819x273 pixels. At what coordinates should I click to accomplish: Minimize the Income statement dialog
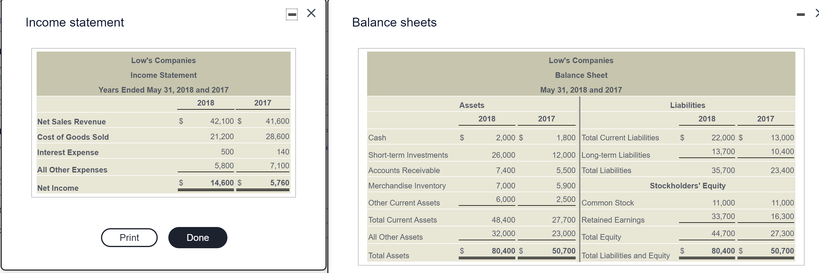(292, 14)
